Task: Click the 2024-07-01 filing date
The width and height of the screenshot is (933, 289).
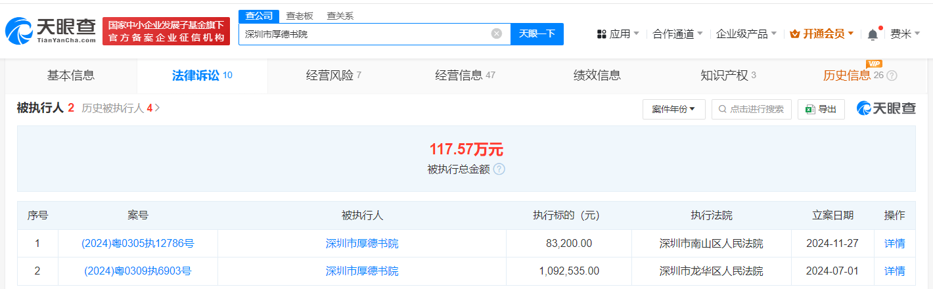Action: pos(832,271)
